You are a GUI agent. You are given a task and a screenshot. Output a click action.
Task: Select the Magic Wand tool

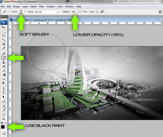click(3, 40)
